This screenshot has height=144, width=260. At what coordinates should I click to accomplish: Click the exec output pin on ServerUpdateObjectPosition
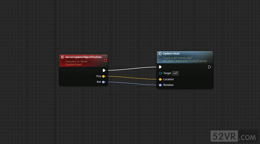click(104, 70)
